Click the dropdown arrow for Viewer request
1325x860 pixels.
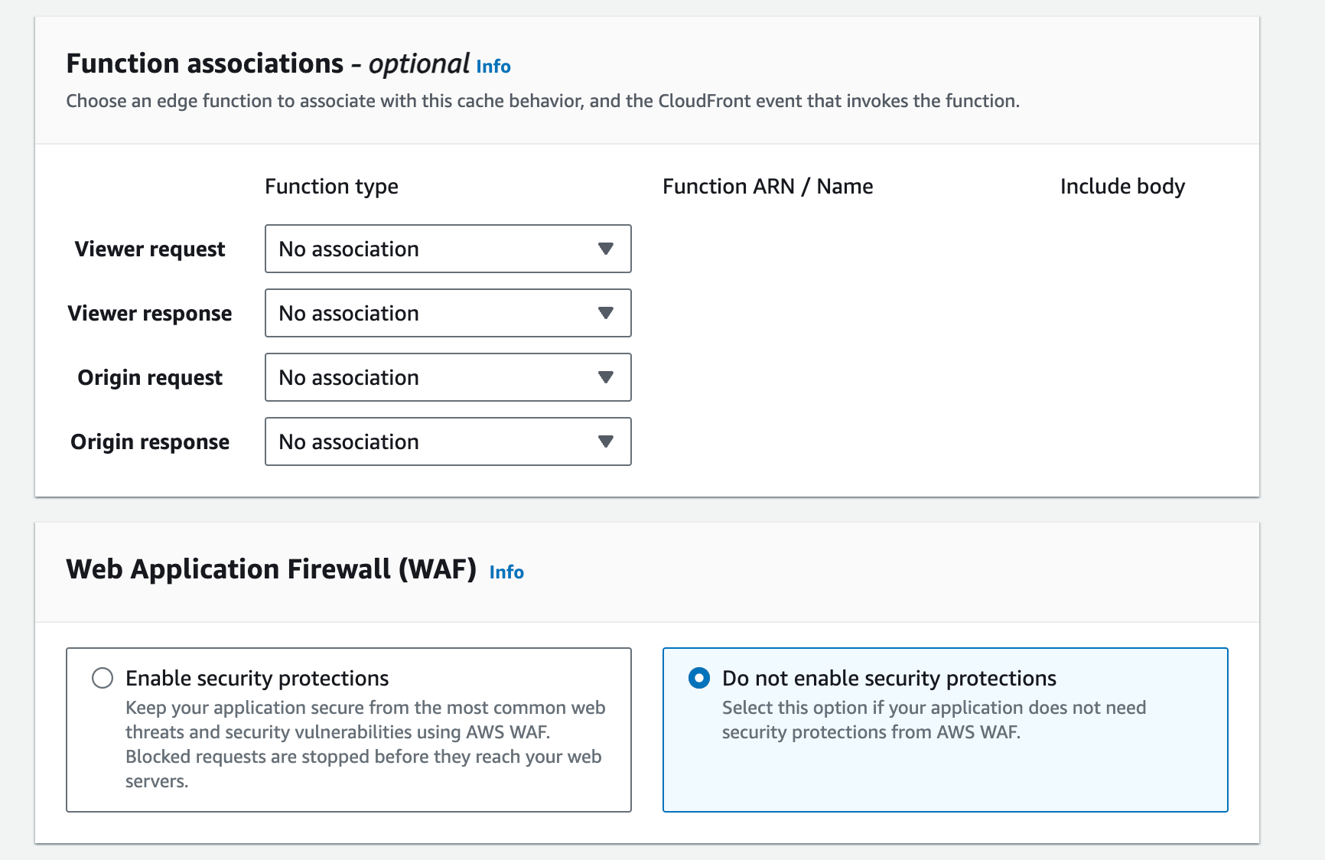pyautogui.click(x=606, y=249)
